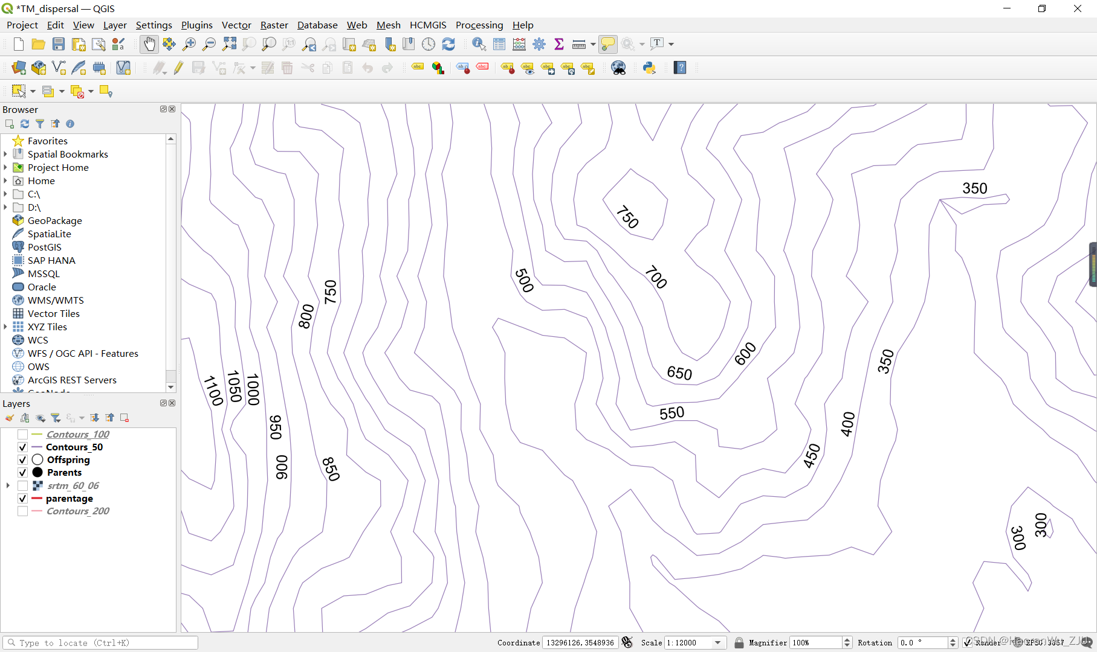Open the HCMGIS menu
Image resolution: width=1097 pixels, height=652 pixels.
(428, 25)
